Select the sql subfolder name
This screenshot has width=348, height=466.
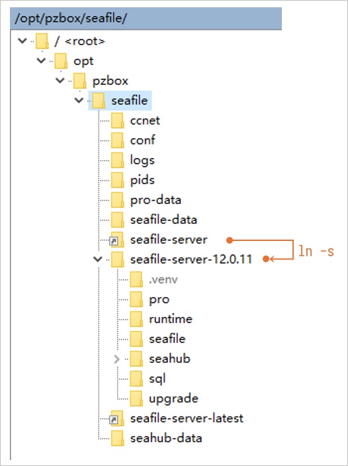point(157,379)
